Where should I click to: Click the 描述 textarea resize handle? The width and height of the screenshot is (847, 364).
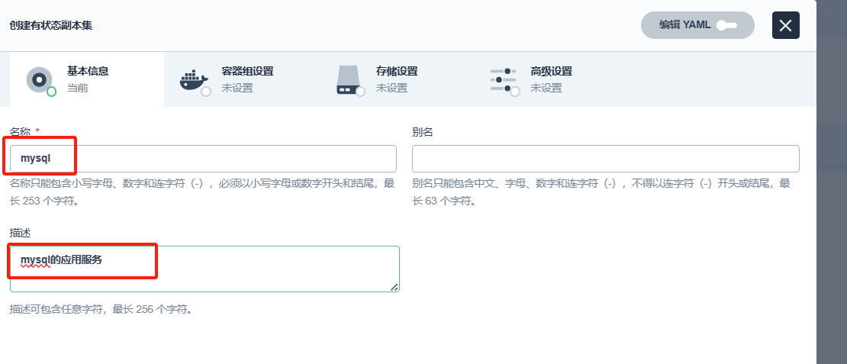[395, 287]
